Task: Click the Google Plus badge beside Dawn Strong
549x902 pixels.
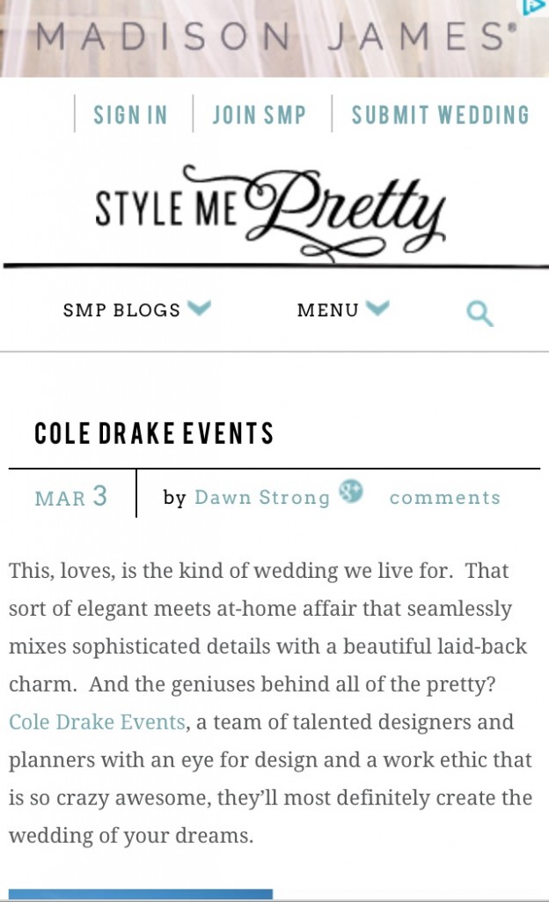Action: tap(351, 492)
